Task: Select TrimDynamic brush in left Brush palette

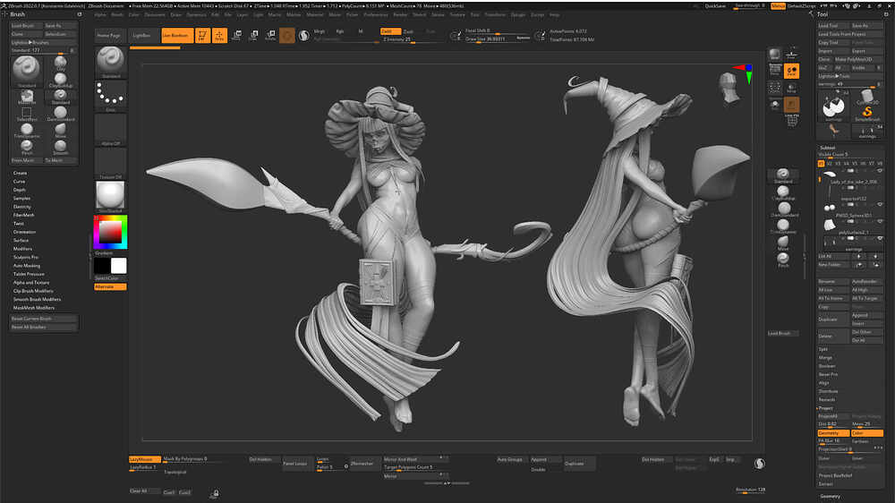Action: click(x=26, y=130)
